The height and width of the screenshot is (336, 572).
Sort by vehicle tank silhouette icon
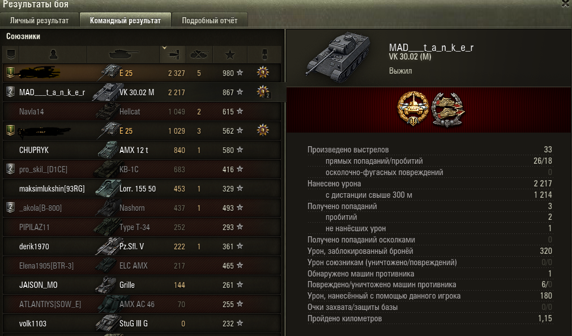click(x=123, y=54)
